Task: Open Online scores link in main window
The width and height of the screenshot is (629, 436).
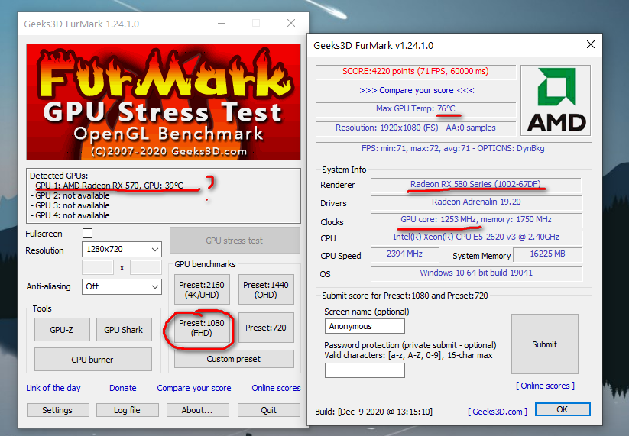Action: click(x=276, y=388)
